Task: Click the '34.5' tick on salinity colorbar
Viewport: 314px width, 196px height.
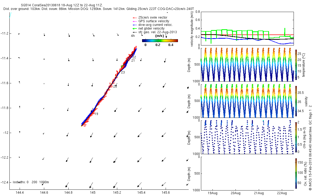Action: point(301,111)
